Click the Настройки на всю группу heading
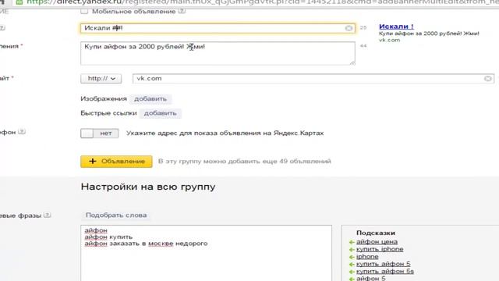Image resolution: width=499 pixels, height=281 pixels. tap(148, 187)
